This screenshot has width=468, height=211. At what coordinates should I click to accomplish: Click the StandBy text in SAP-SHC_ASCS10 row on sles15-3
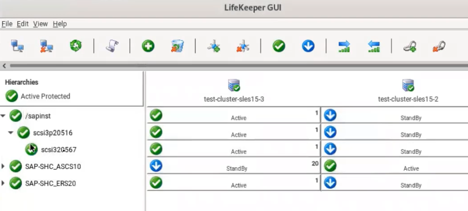(237, 169)
